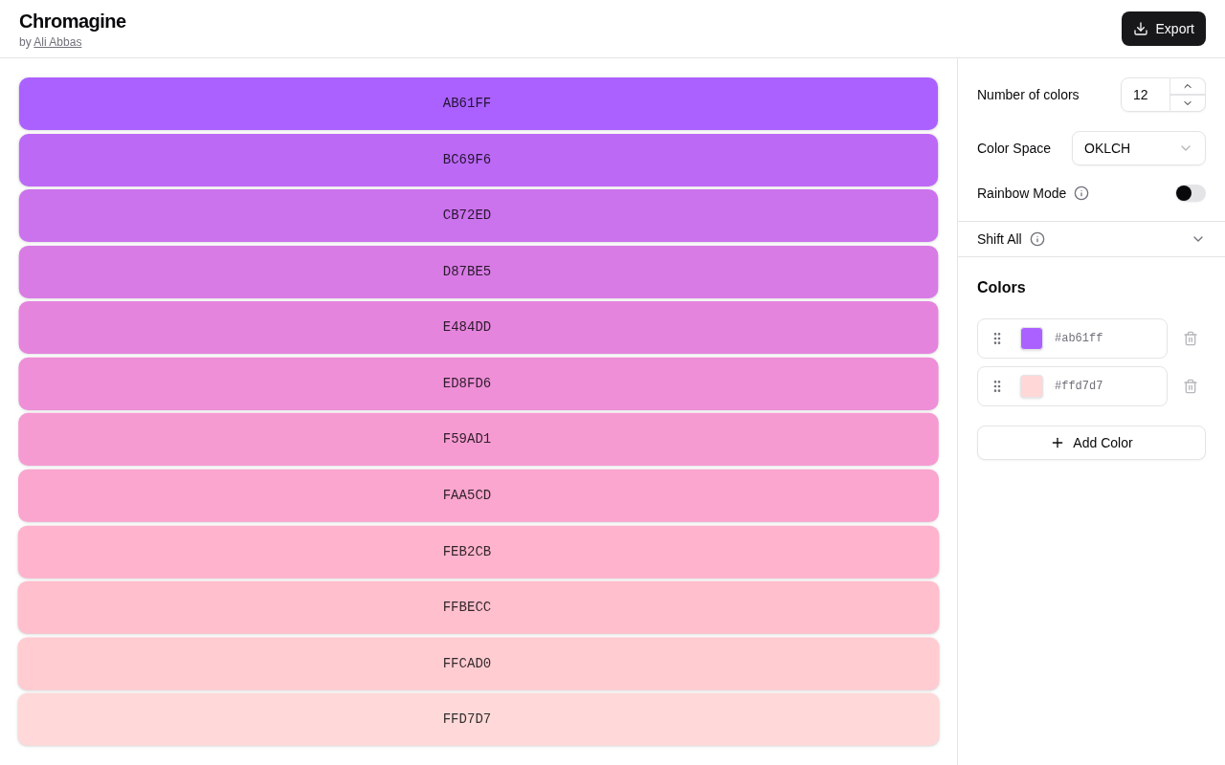
Task: Open the purple #ab61ff swatch picker
Action: [1032, 339]
